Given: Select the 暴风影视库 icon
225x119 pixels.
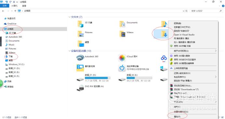Looking at the screenshot, I should click(80, 68).
